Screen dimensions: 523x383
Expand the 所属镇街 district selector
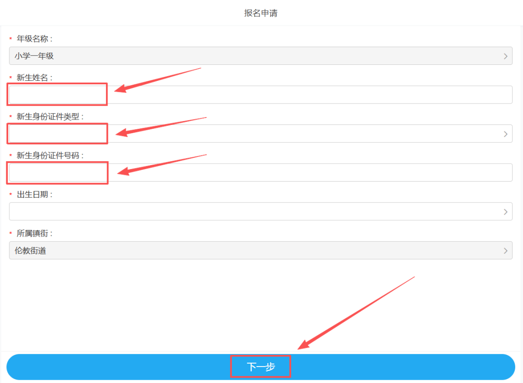[261, 250]
